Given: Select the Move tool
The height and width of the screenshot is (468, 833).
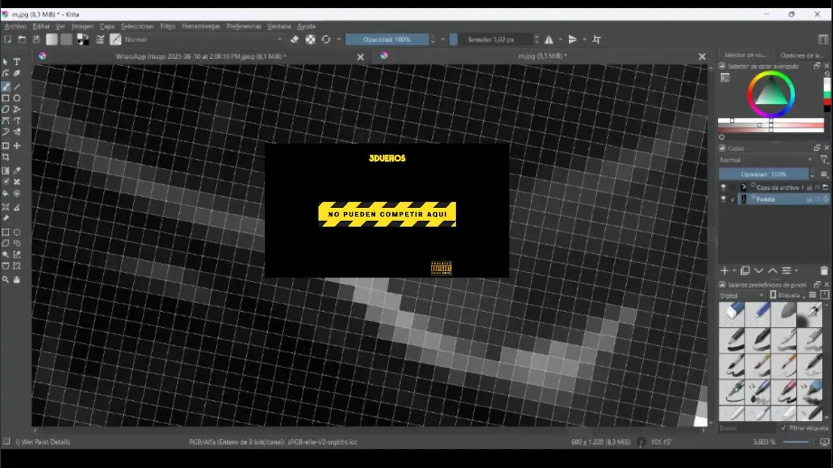Looking at the screenshot, I should tap(17, 146).
